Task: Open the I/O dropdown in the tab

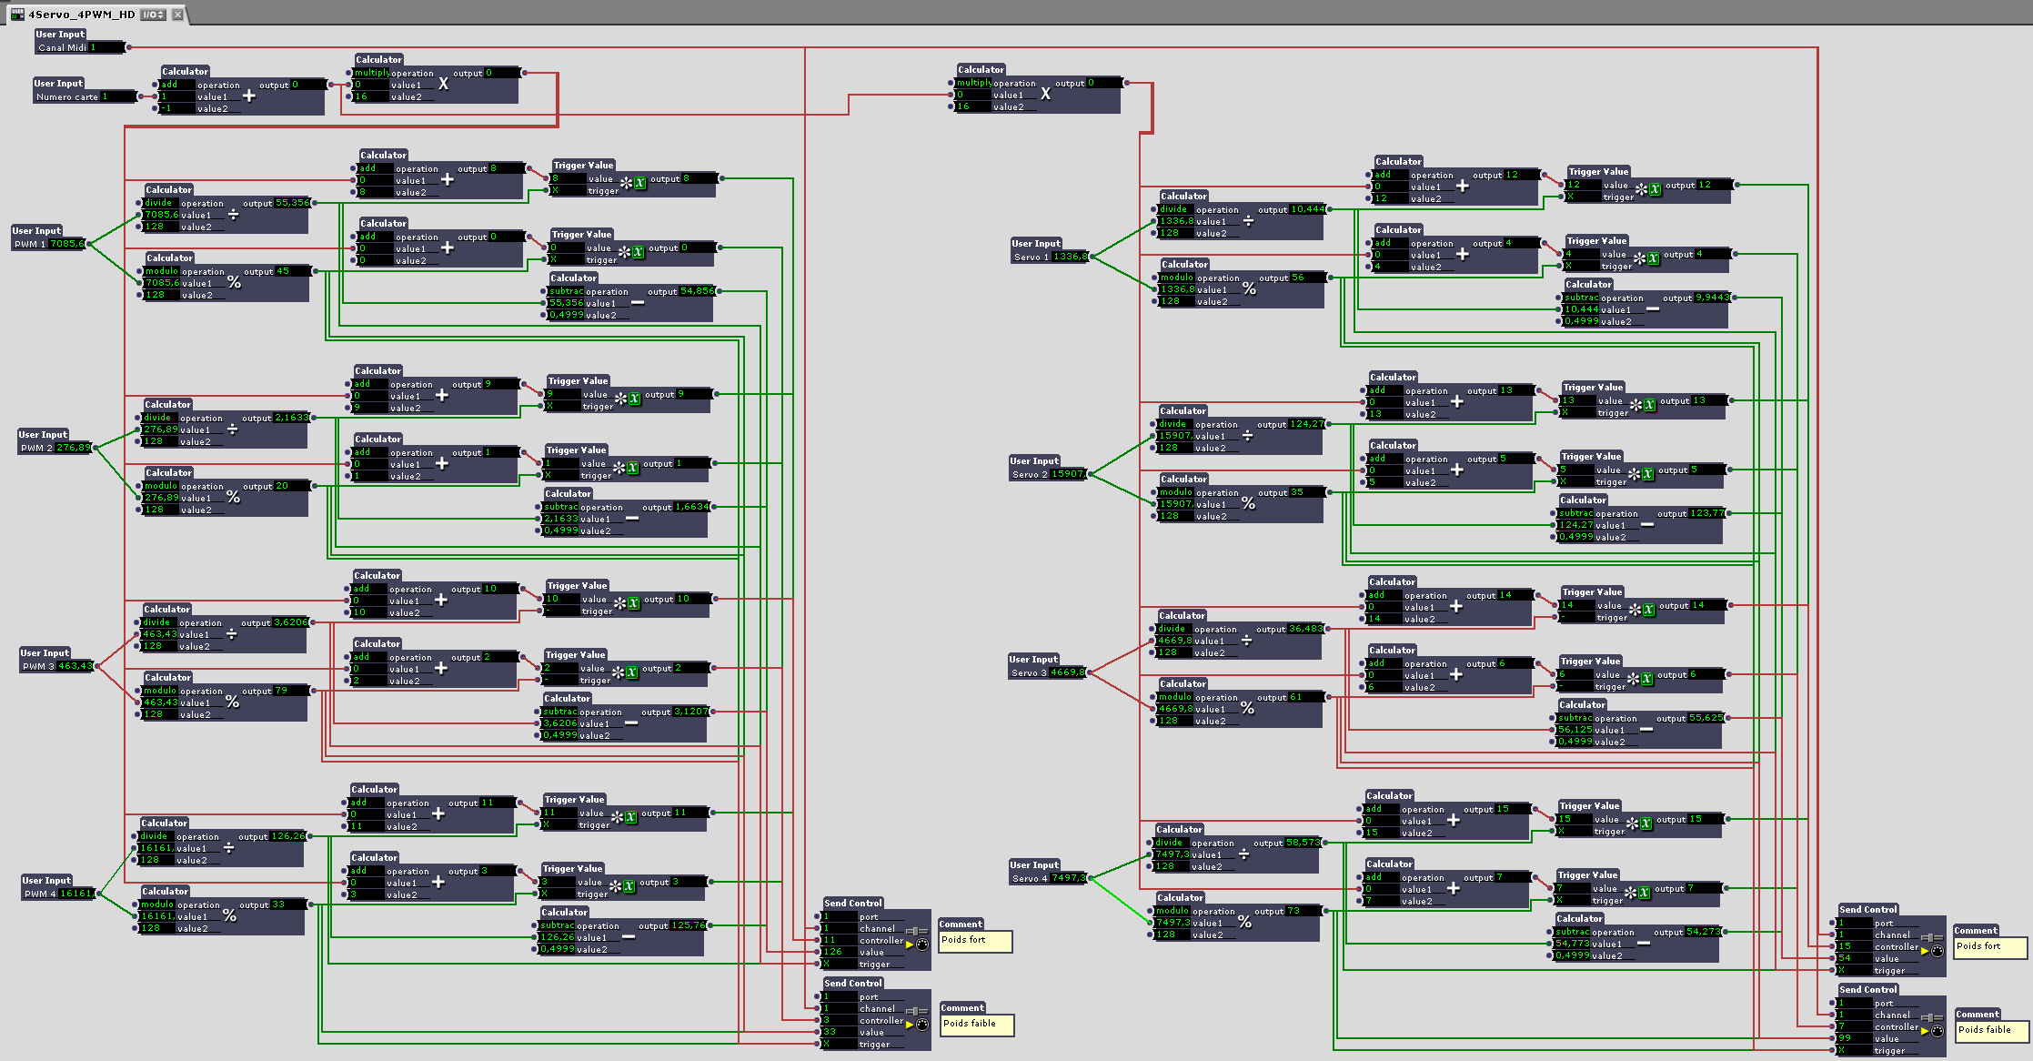Action: pos(153,15)
